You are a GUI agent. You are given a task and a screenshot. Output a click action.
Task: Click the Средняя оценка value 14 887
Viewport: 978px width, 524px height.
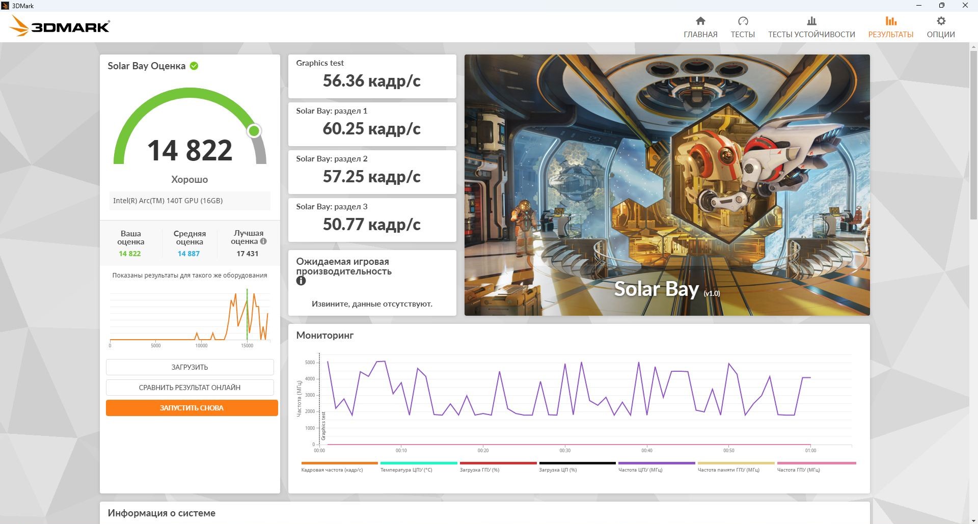coord(188,254)
